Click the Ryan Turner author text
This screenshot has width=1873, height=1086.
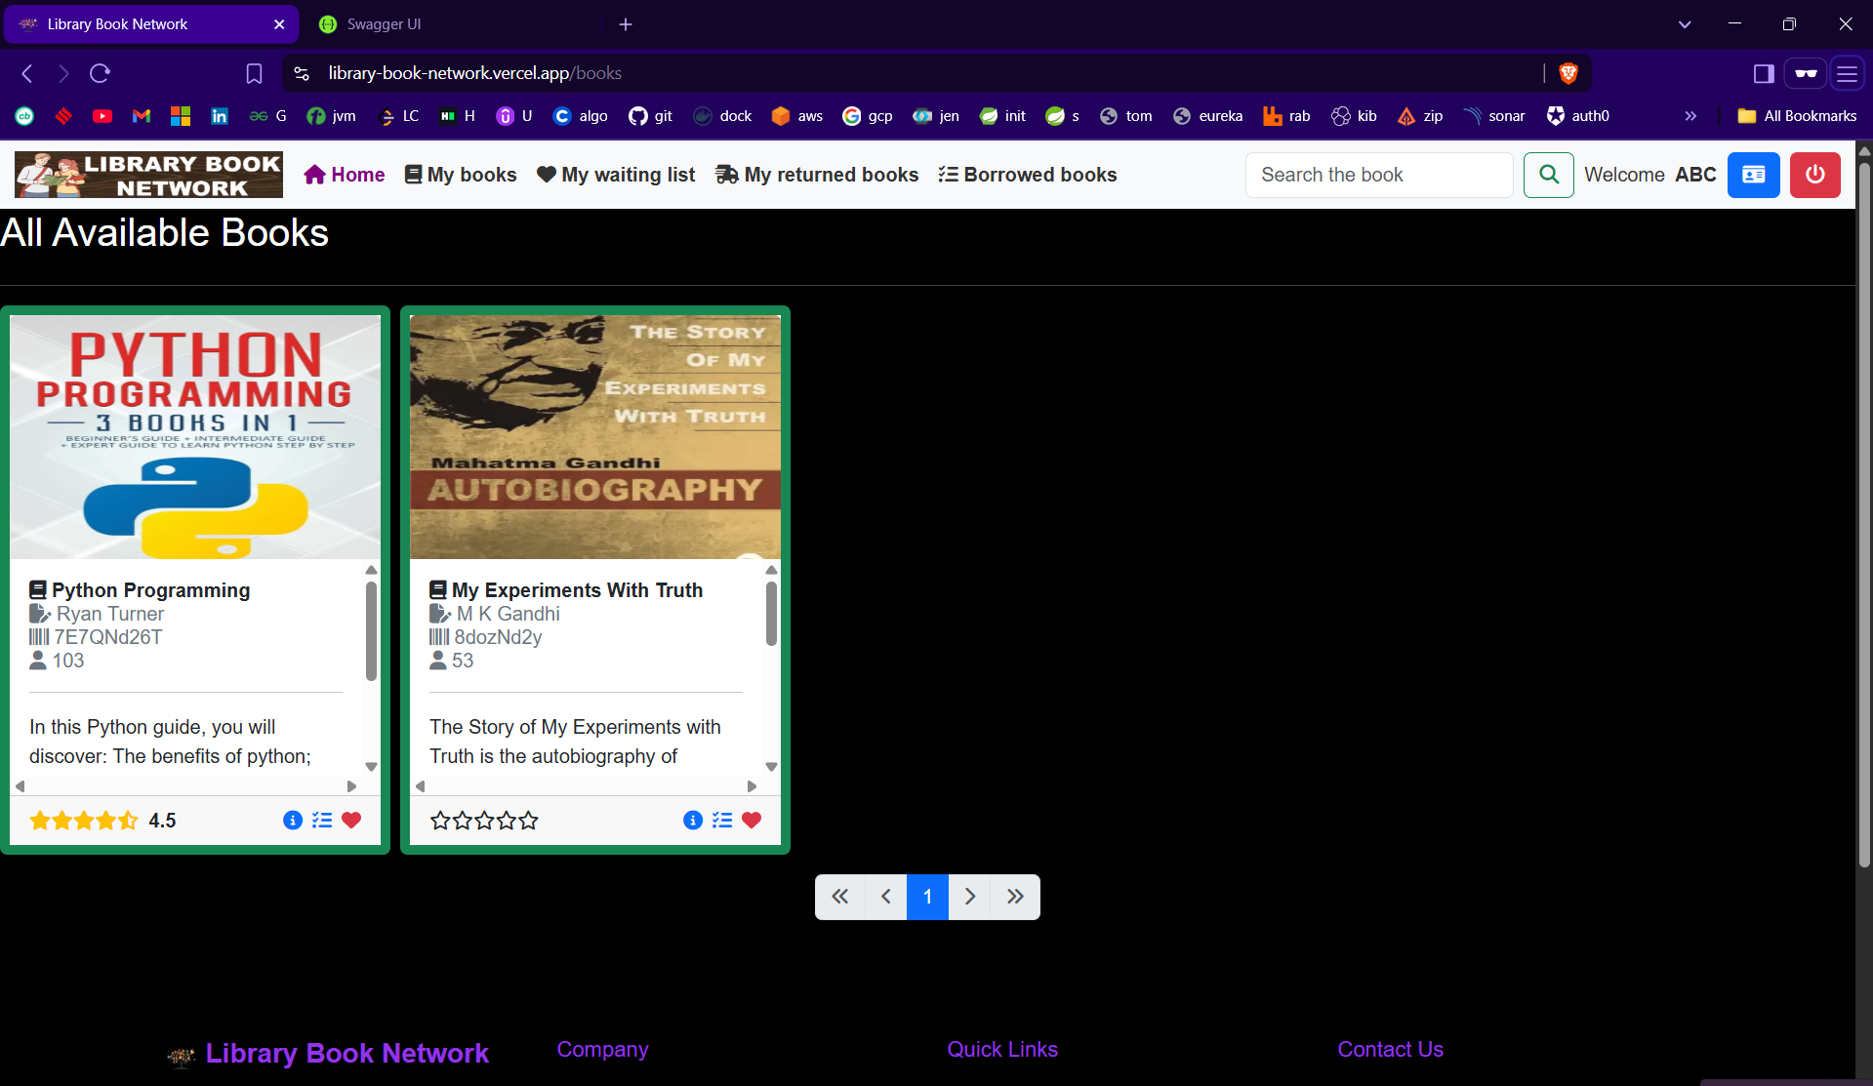(x=110, y=614)
